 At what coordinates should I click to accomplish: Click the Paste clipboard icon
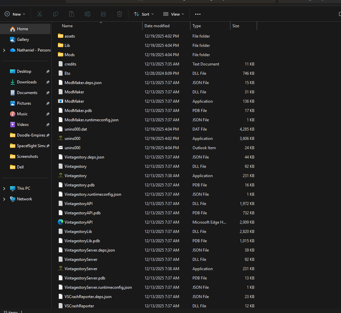pyautogui.click(x=72, y=14)
